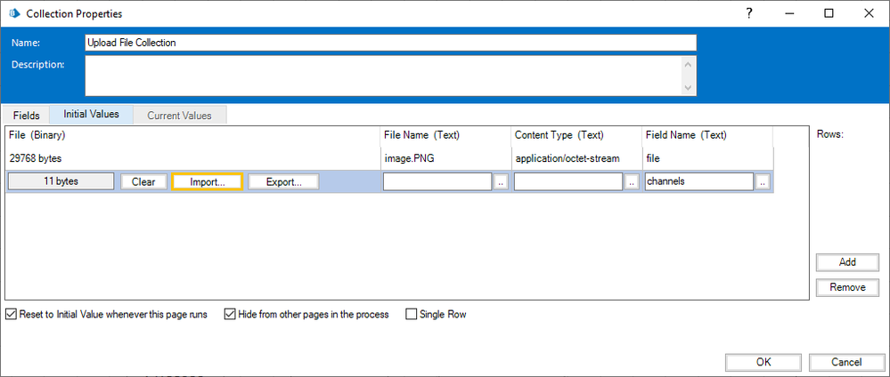Open the Field Name expression ellipsis button
The image size is (890, 377).
coord(763,181)
